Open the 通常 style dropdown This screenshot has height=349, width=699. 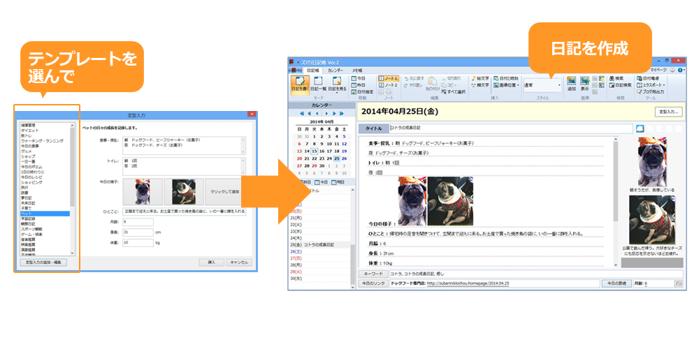(x=542, y=85)
